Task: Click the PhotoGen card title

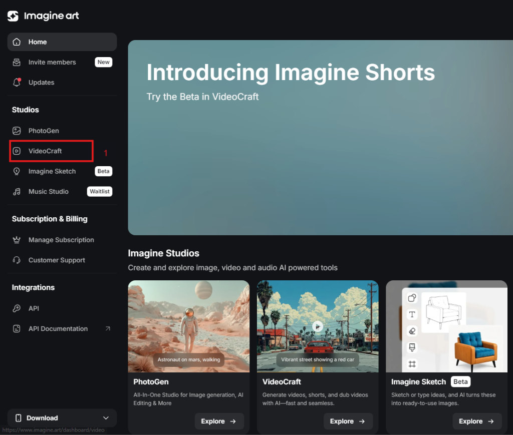Action: (x=151, y=382)
